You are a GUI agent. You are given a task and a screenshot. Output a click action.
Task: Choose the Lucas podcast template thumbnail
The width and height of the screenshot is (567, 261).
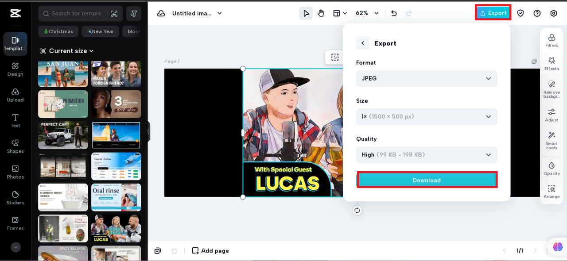point(116,228)
